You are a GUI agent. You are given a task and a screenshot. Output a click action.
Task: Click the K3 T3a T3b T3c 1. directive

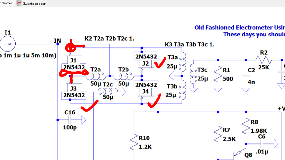point(189,44)
